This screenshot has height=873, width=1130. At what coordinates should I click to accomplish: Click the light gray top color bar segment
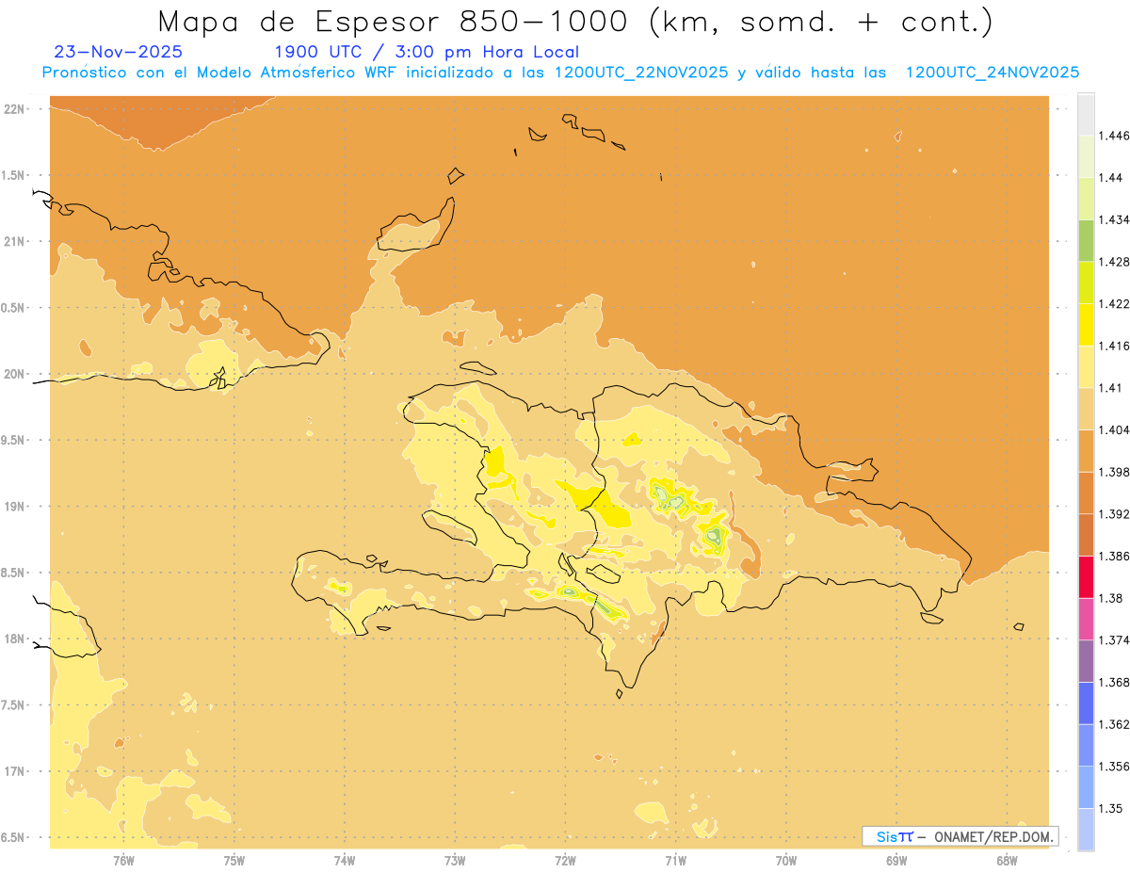click(1086, 114)
